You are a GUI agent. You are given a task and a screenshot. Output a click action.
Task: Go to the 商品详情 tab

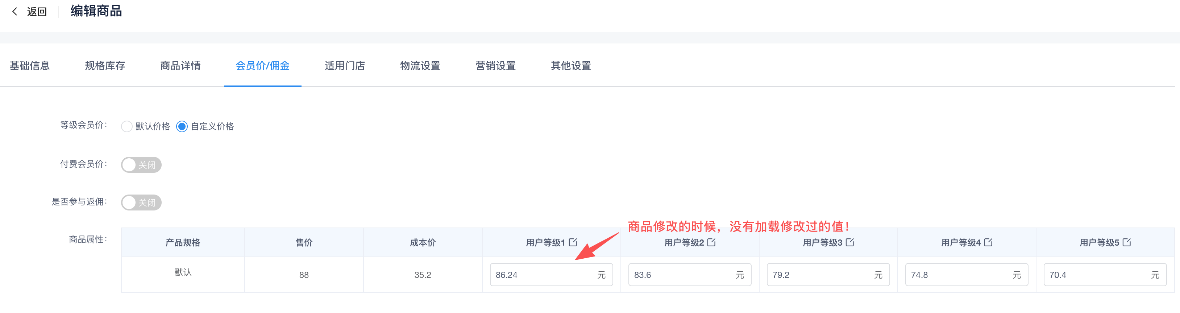click(180, 66)
